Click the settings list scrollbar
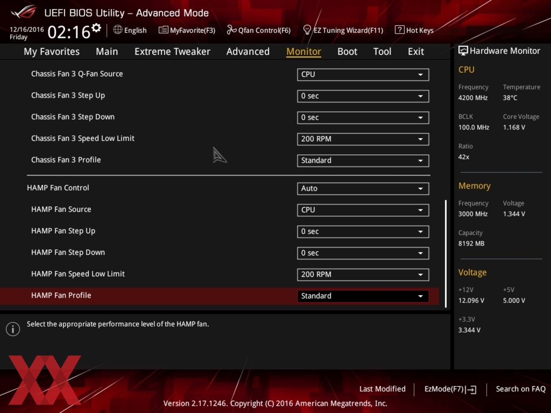The height and width of the screenshot is (413, 551). 446,253
